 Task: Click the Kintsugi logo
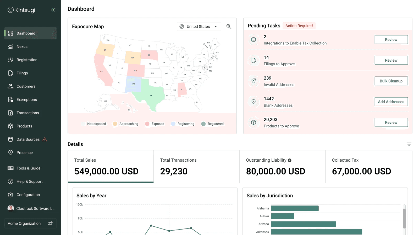click(21, 10)
